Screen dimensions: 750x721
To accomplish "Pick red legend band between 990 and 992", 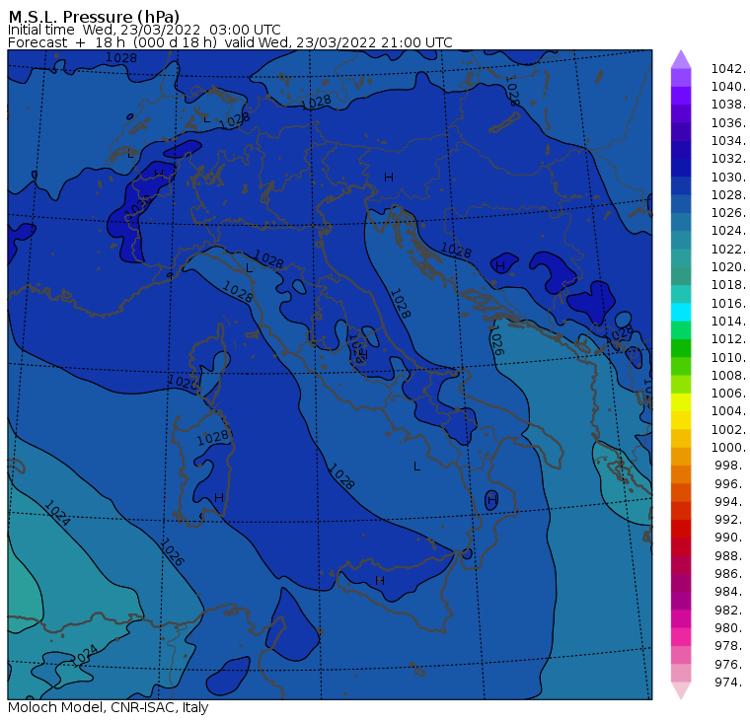I will [x=681, y=529].
